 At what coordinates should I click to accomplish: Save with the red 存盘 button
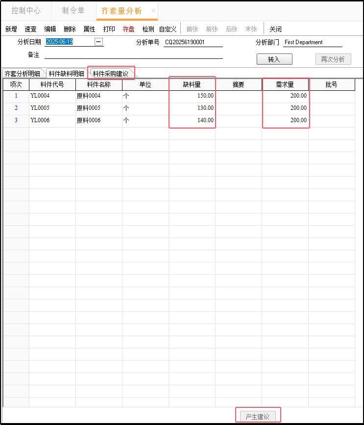tap(128, 29)
